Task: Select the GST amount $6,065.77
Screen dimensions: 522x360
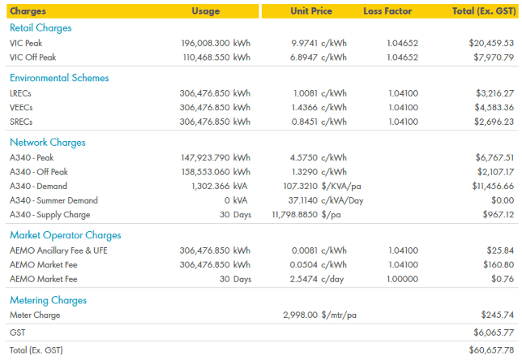Action: [494, 332]
